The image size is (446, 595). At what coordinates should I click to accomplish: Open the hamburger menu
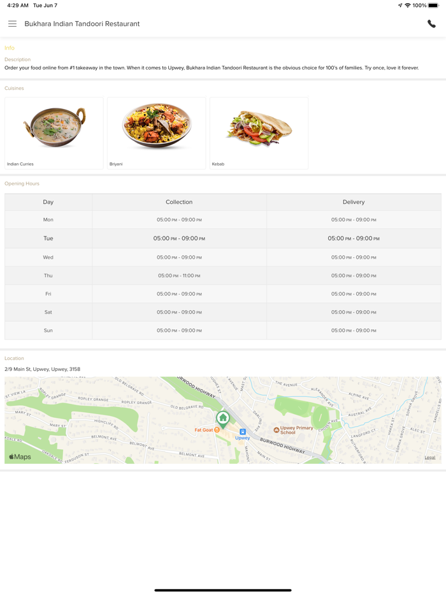12,24
